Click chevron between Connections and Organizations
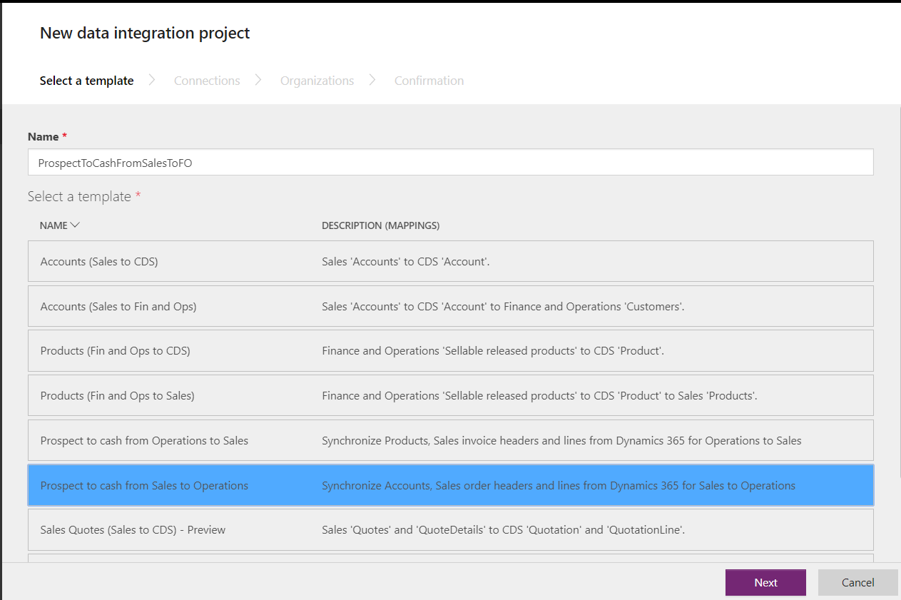This screenshot has width=901, height=600. 258,80
